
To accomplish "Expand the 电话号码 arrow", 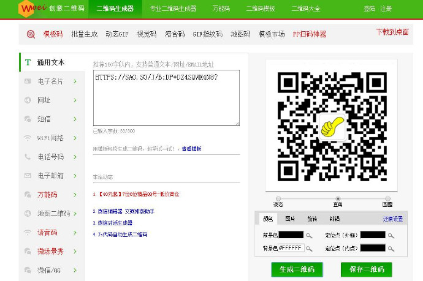I will coord(75,157).
